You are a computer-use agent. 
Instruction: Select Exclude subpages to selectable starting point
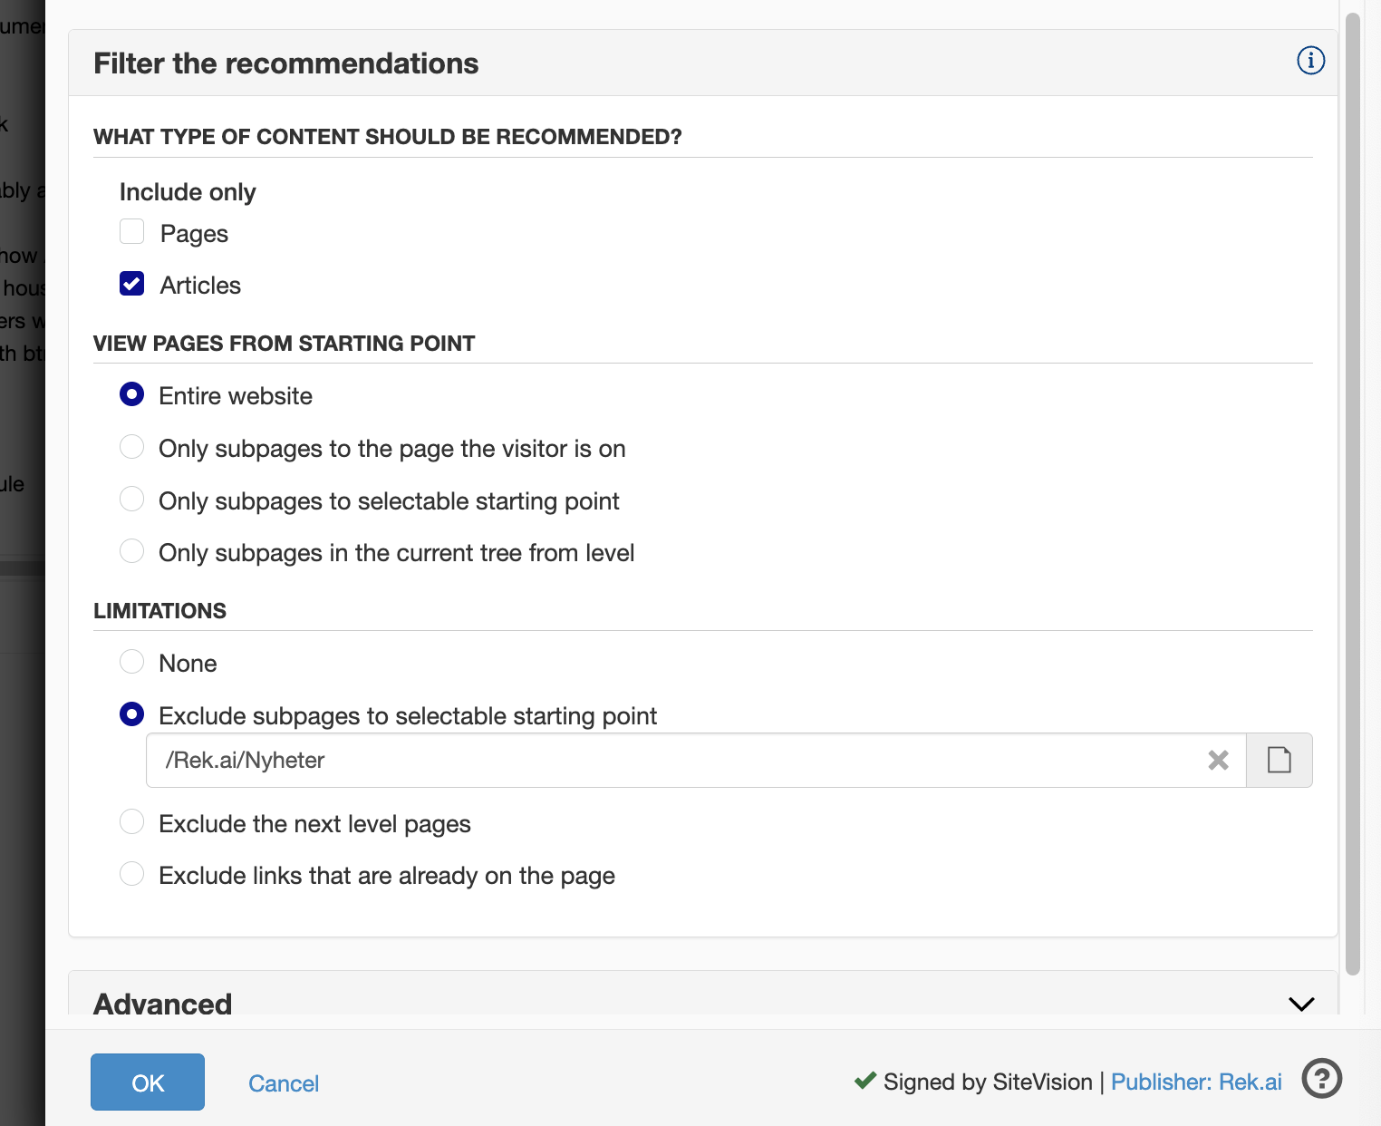pos(131,714)
